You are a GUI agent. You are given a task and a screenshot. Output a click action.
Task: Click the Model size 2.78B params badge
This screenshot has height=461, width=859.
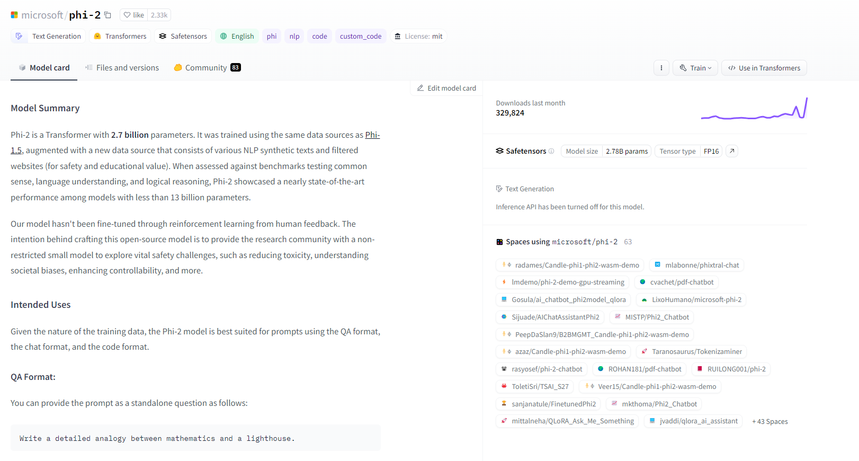pyautogui.click(x=606, y=151)
